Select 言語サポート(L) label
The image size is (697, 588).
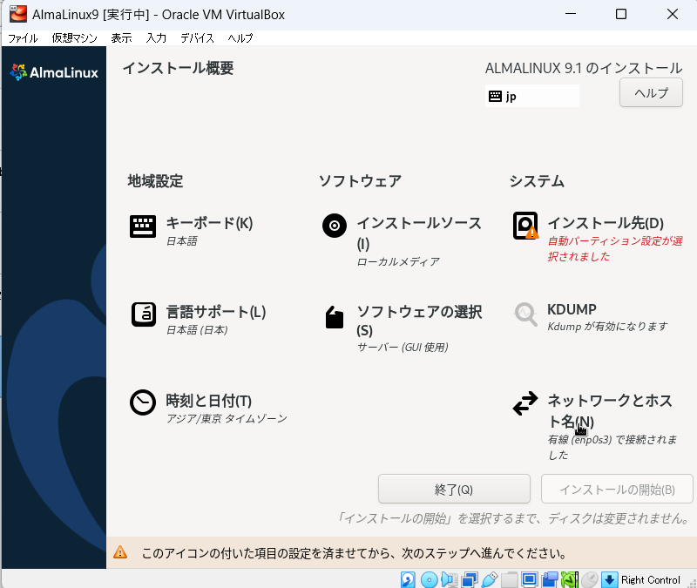click(215, 312)
